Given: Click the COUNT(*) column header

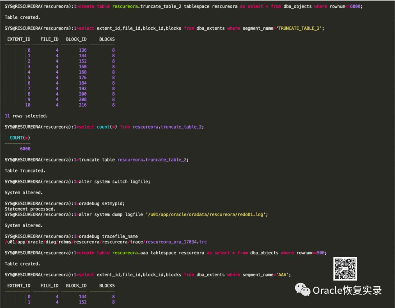Looking at the screenshot, I should point(20,138).
